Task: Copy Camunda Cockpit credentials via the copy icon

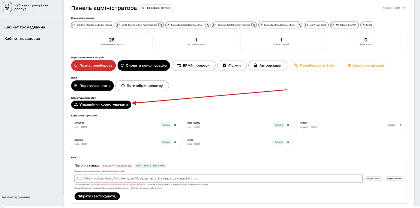Action: click(x=207, y=25)
